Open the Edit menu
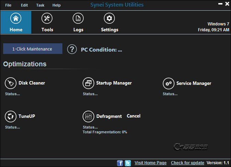The image size is (231, 167). coord(24,5)
